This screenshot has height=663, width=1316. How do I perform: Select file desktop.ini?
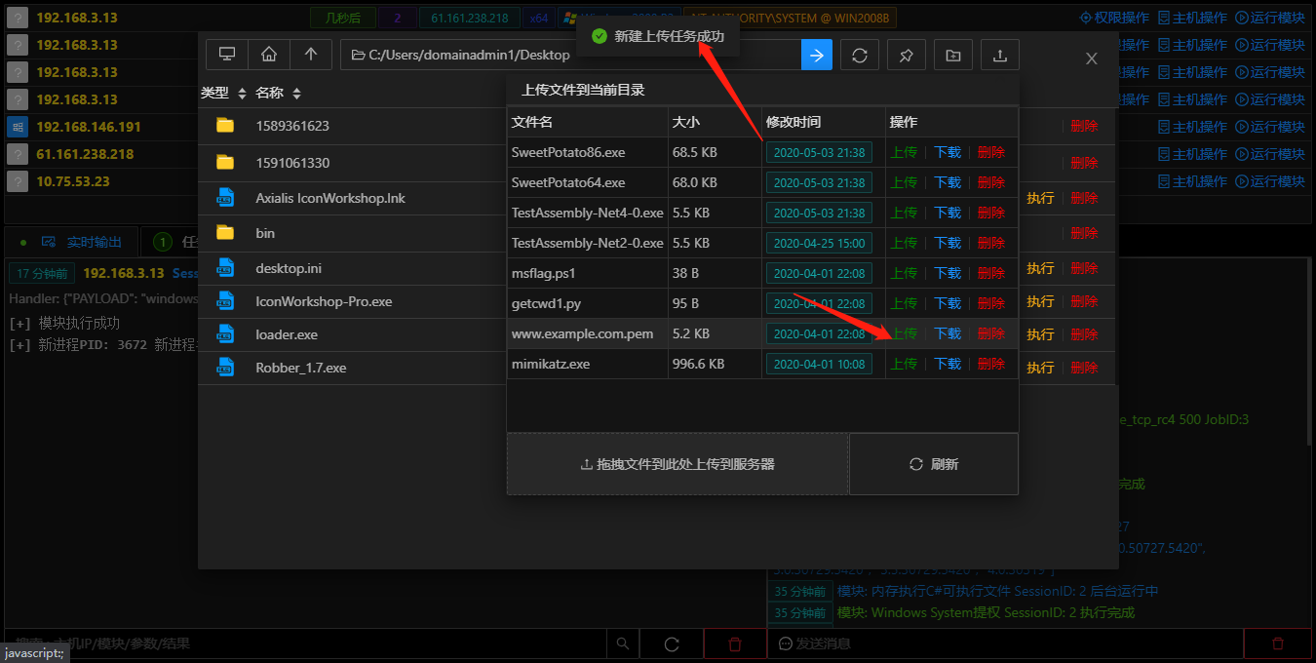287,268
